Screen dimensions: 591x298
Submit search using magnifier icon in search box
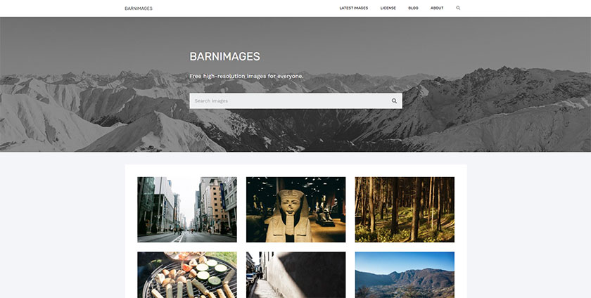pyautogui.click(x=394, y=101)
